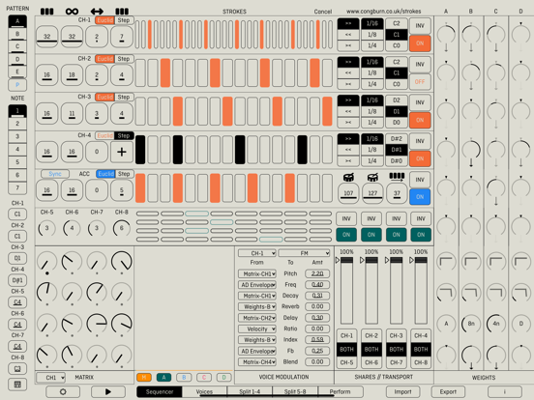Select reverse '<<' direction for CH-2
Viewport: 534px width, 400px height.
coord(348,72)
